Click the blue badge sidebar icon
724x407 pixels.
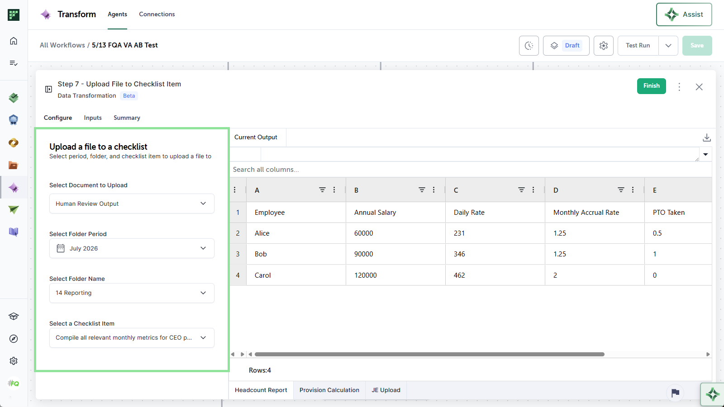pyautogui.click(x=14, y=120)
